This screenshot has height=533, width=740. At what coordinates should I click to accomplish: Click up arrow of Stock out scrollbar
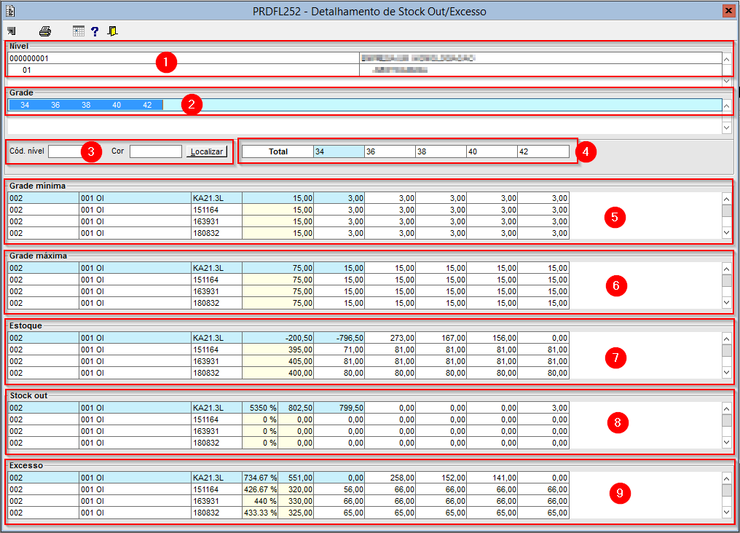pyautogui.click(x=727, y=408)
